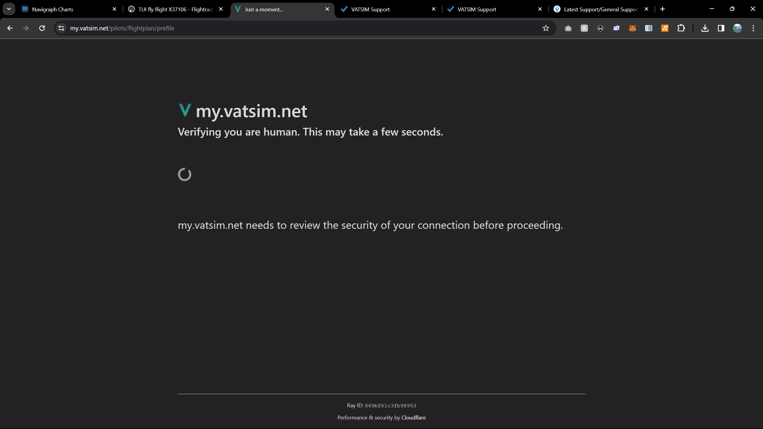The width and height of the screenshot is (763, 429).
Task: Open the browser Downloads icon
Action: pos(705,28)
